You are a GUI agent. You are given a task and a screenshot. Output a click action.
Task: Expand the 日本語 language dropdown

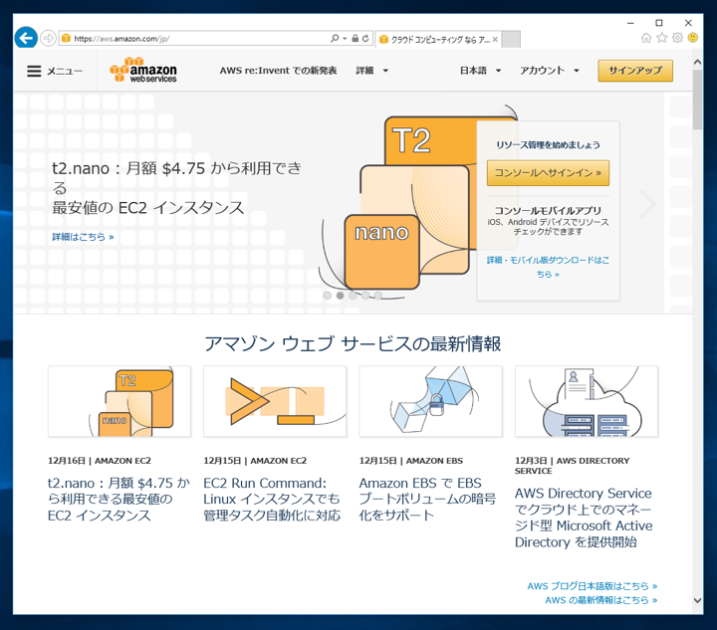pos(480,71)
